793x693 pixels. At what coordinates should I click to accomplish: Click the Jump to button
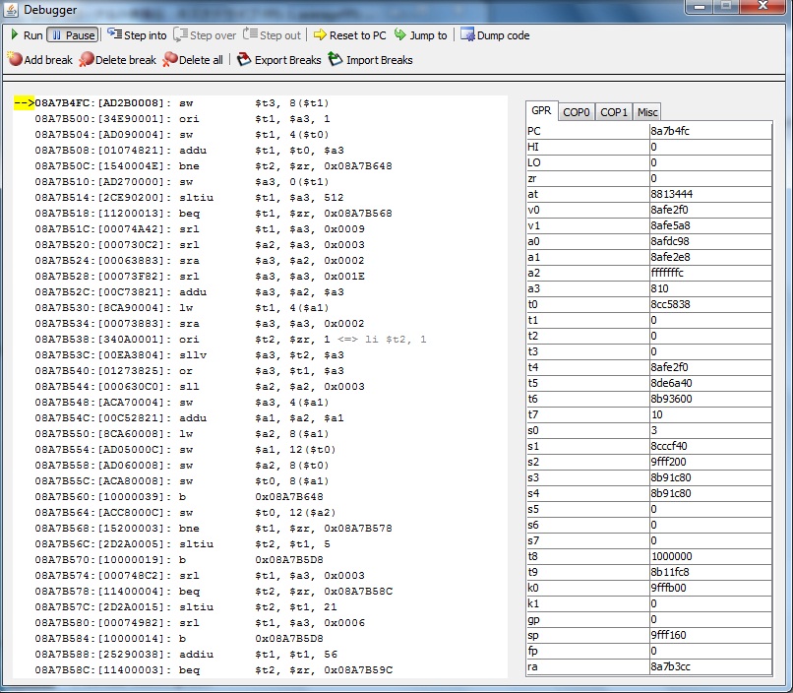tap(420, 35)
